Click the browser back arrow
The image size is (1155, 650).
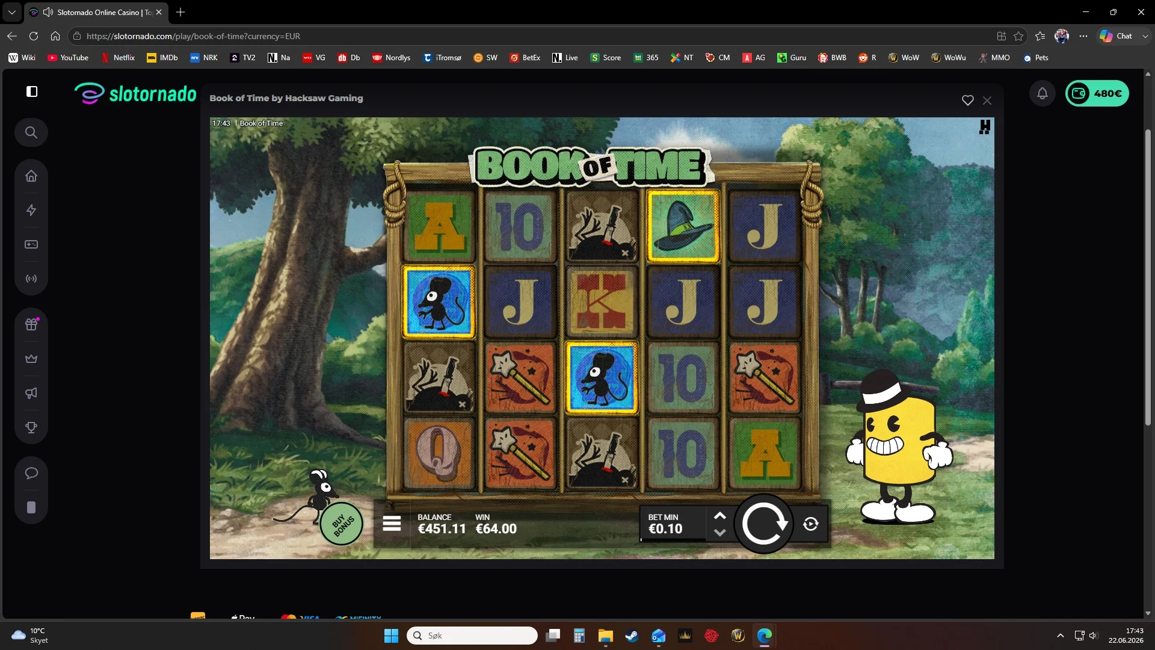(x=12, y=36)
